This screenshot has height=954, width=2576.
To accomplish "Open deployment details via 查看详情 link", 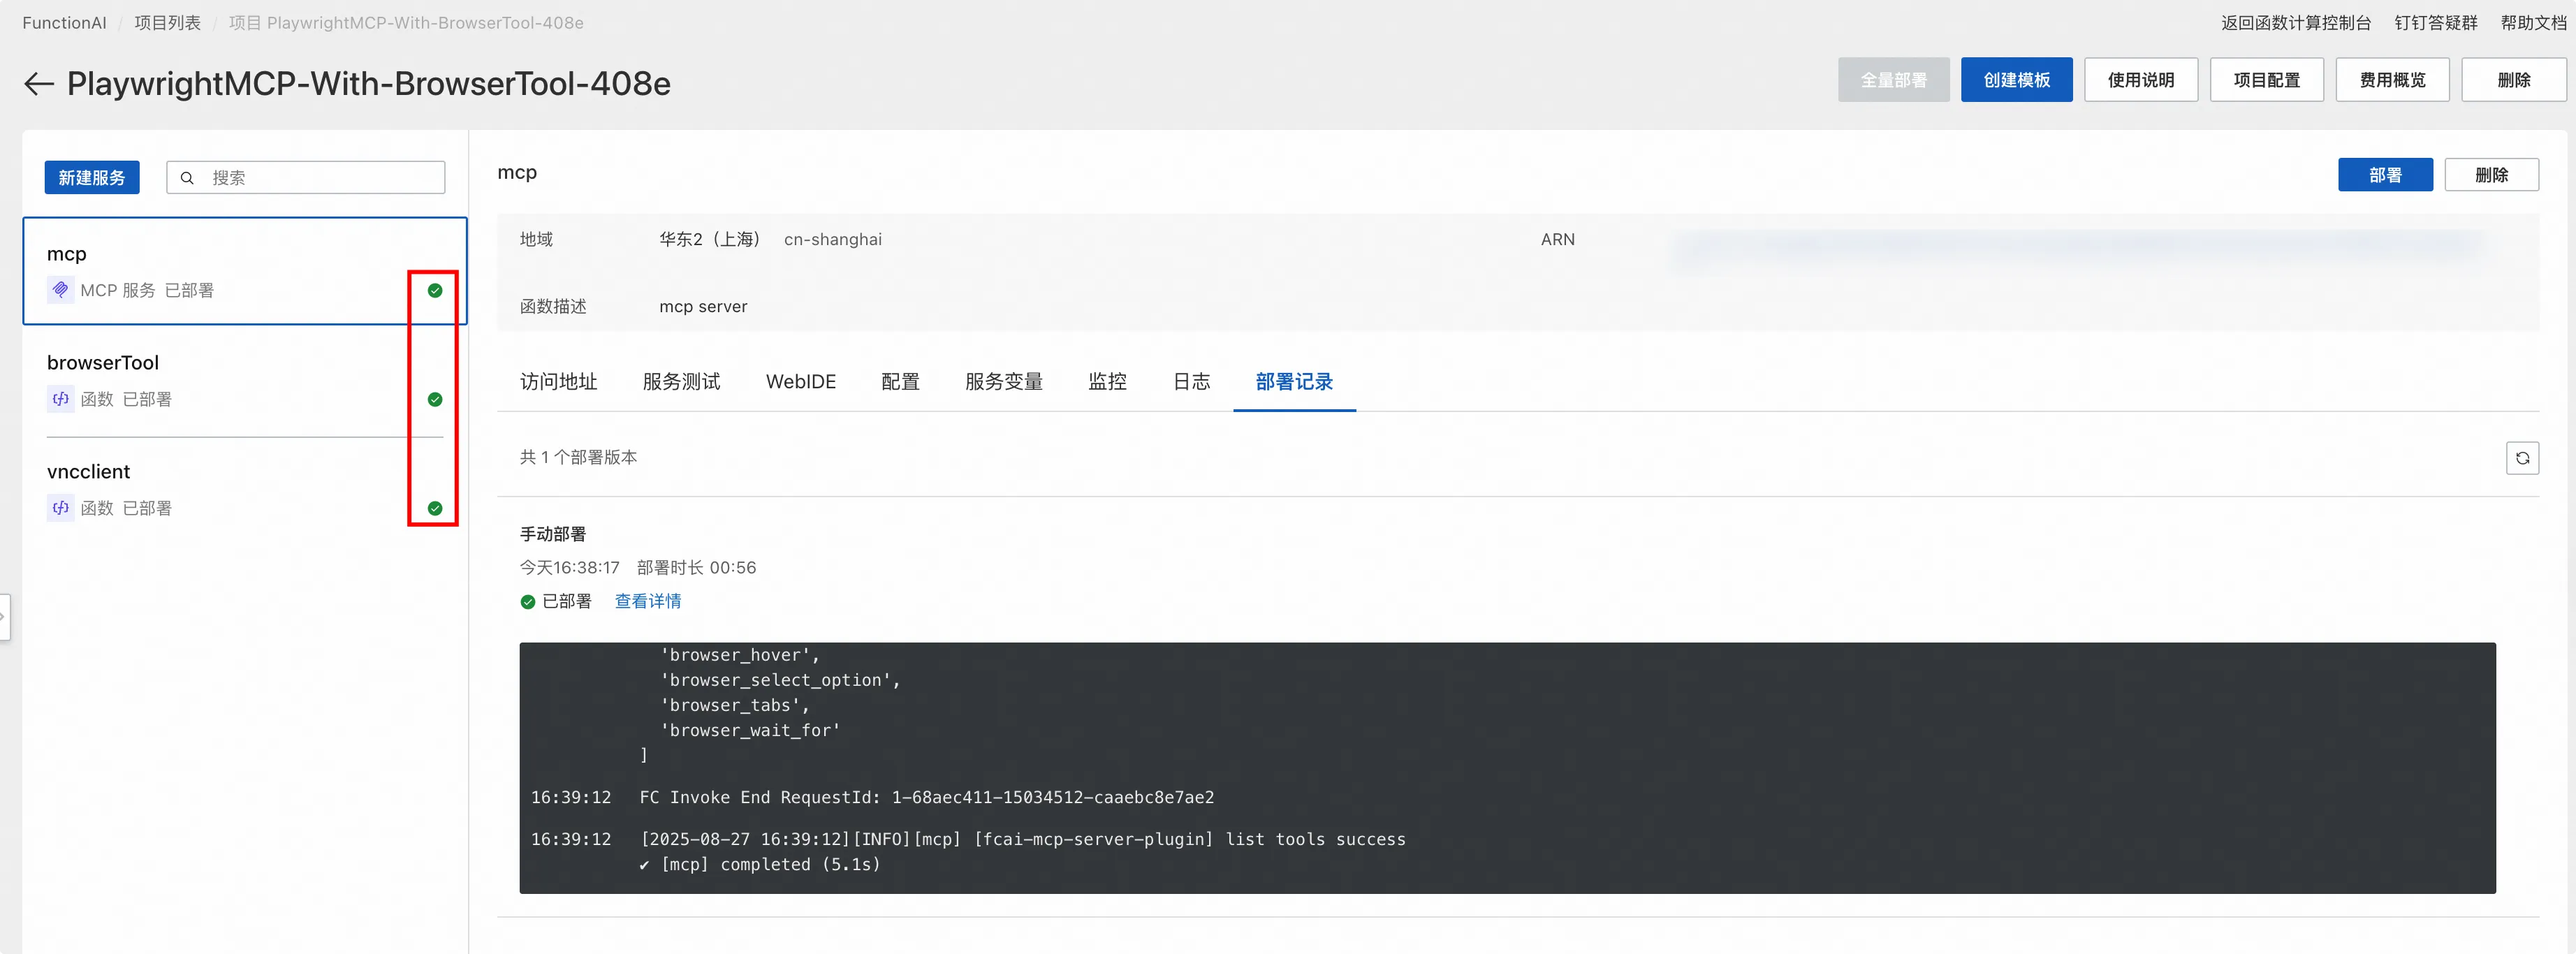I will (647, 601).
